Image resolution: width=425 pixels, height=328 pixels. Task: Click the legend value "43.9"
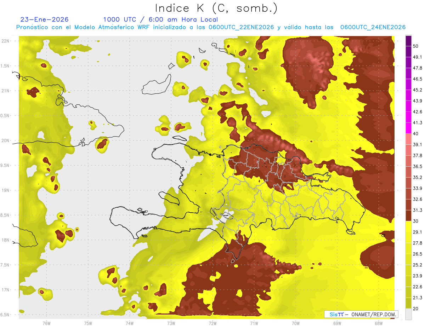pos(418,101)
